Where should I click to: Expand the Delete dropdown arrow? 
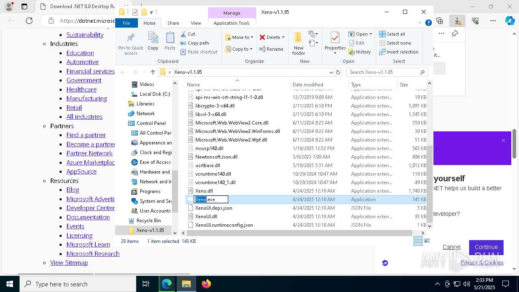(283, 37)
